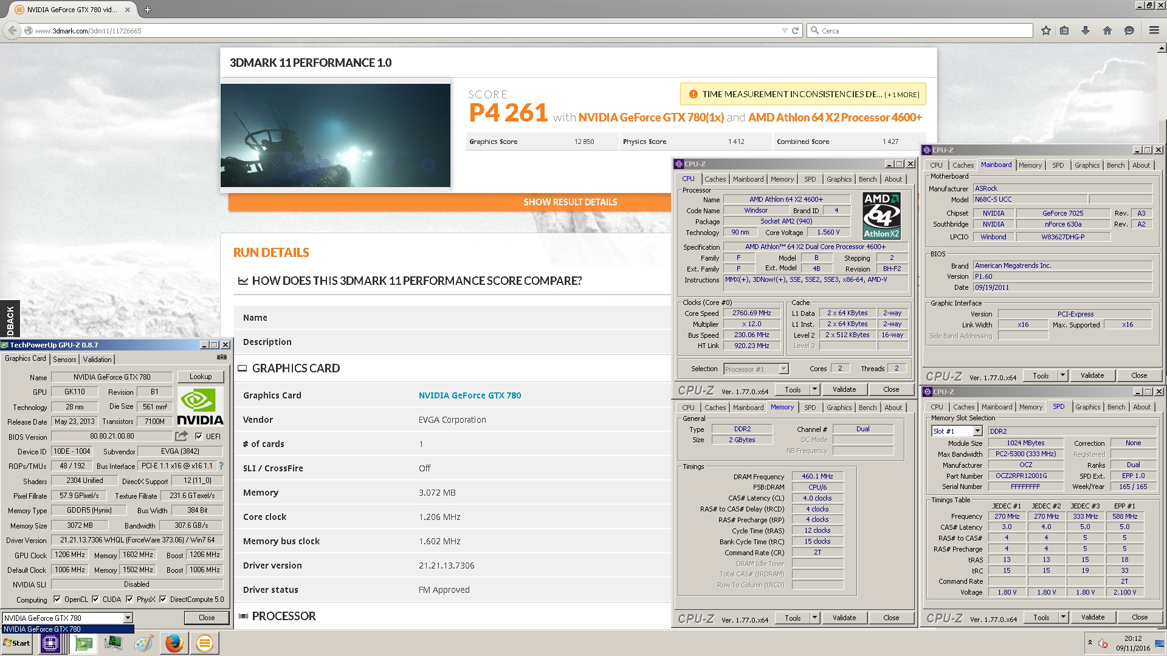Click the orange circle taskbar icon
Image resolution: width=1167 pixels, height=656 pixels.
(x=205, y=643)
